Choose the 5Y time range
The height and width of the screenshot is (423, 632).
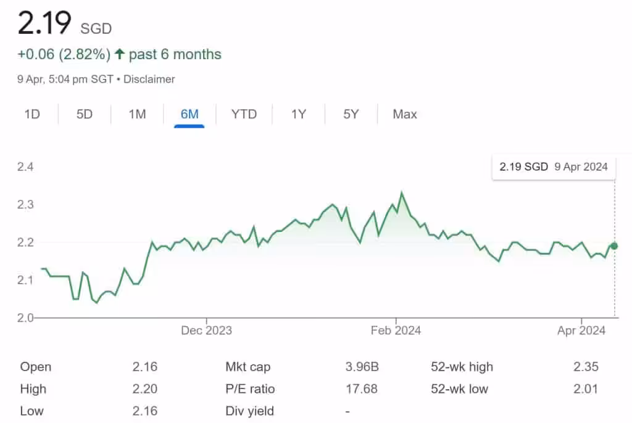click(x=351, y=115)
